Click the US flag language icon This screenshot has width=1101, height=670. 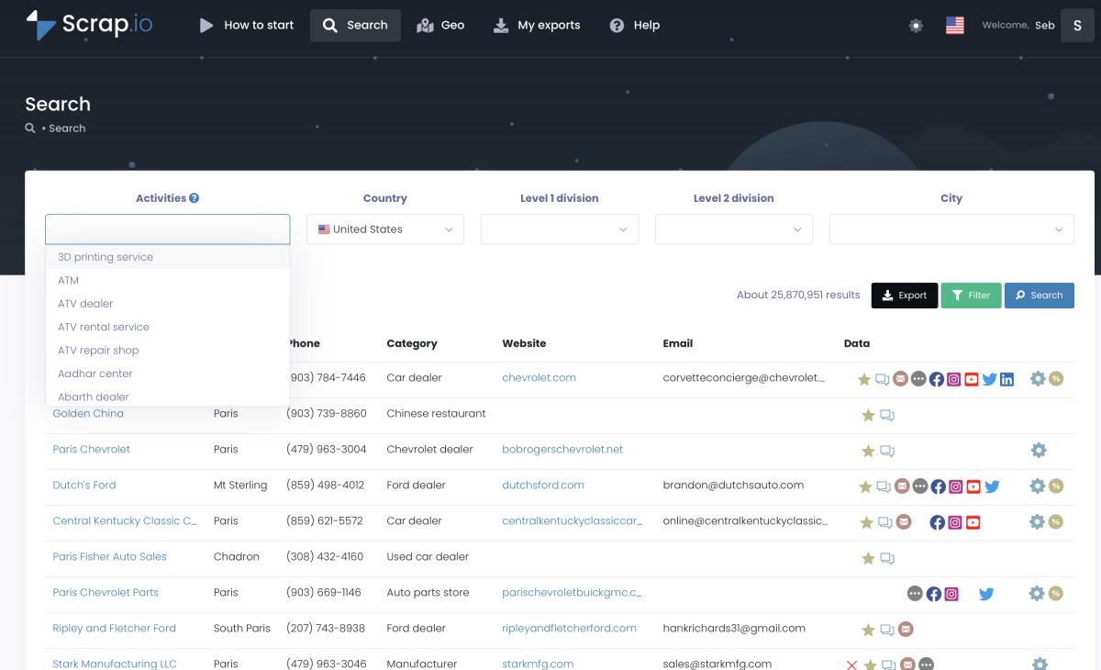[954, 26]
